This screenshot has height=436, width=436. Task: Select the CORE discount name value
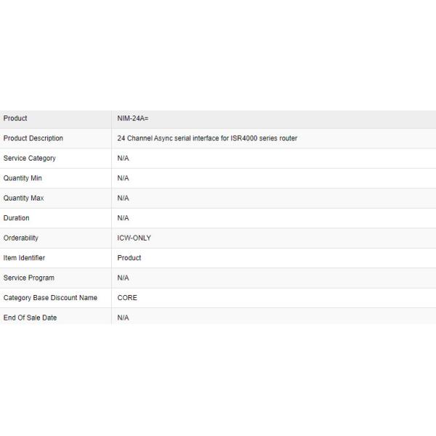click(x=127, y=298)
